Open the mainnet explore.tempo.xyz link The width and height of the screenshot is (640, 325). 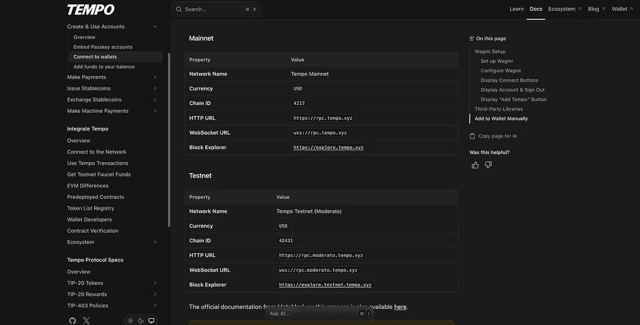pos(328,147)
